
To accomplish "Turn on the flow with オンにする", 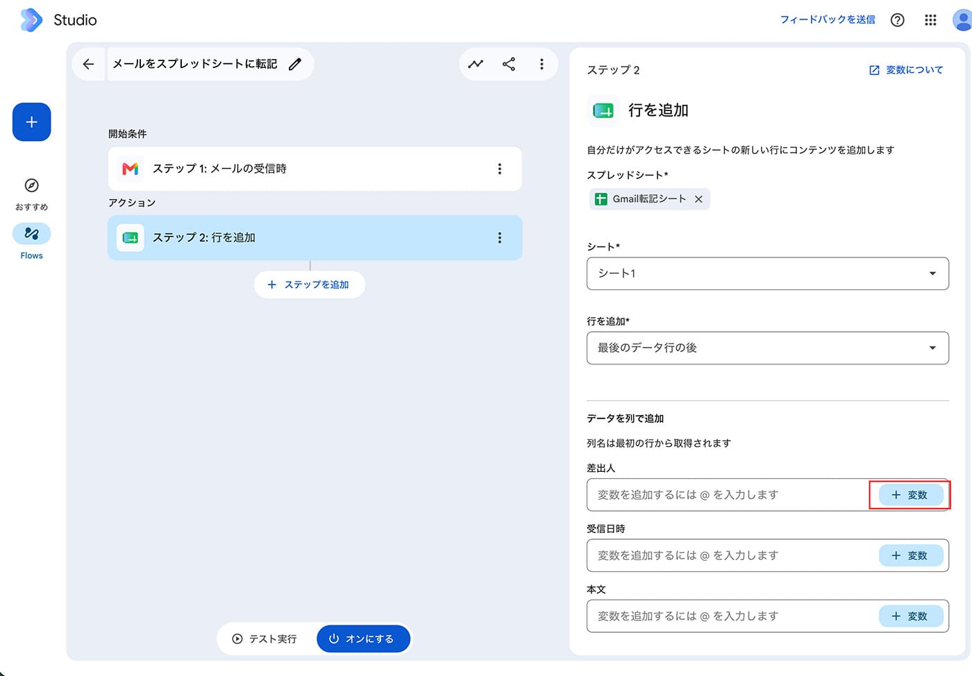I will pos(363,639).
